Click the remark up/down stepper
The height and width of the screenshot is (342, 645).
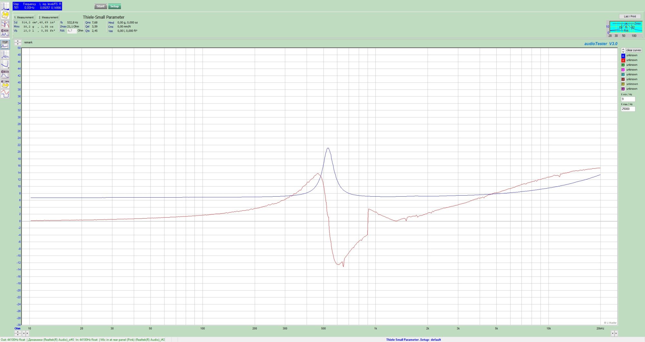(18, 43)
